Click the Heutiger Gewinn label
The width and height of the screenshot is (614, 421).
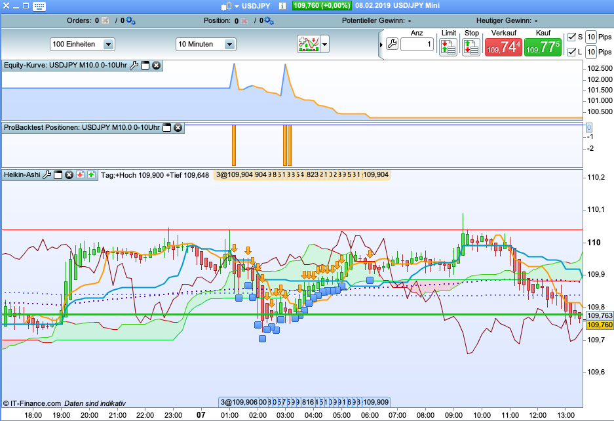(x=504, y=20)
